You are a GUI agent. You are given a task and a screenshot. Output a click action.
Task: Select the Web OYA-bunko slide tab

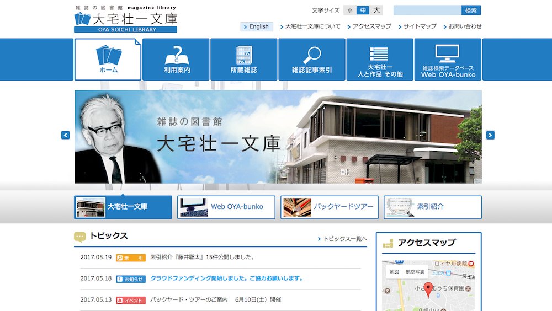[226, 207]
